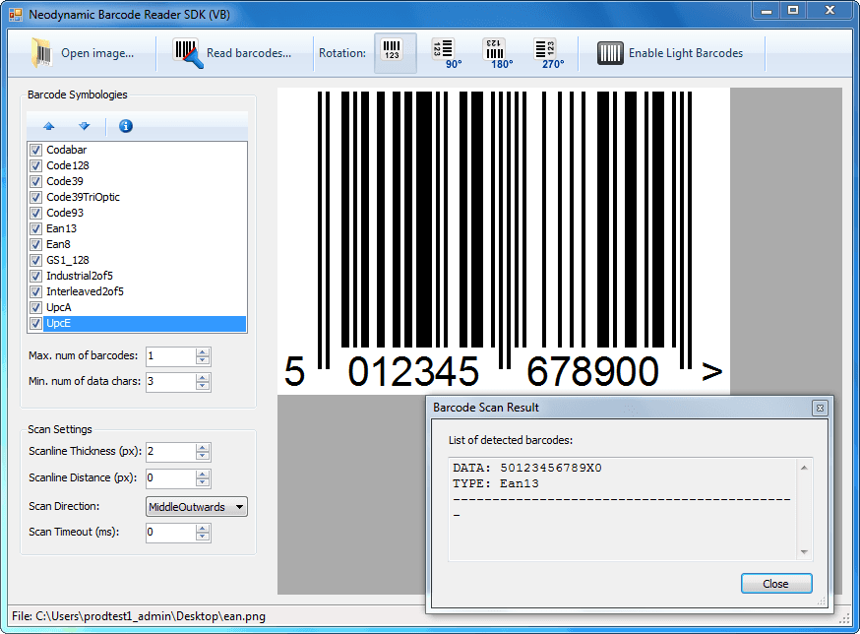This screenshot has height=634, width=860.
Task: Set rotation to 270° icon
Action: (548, 53)
